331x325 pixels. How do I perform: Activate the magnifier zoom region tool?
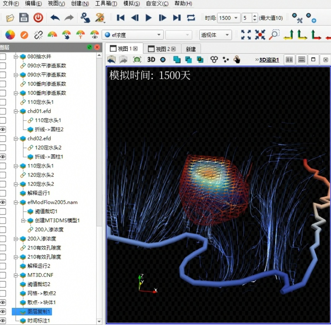coord(274,35)
